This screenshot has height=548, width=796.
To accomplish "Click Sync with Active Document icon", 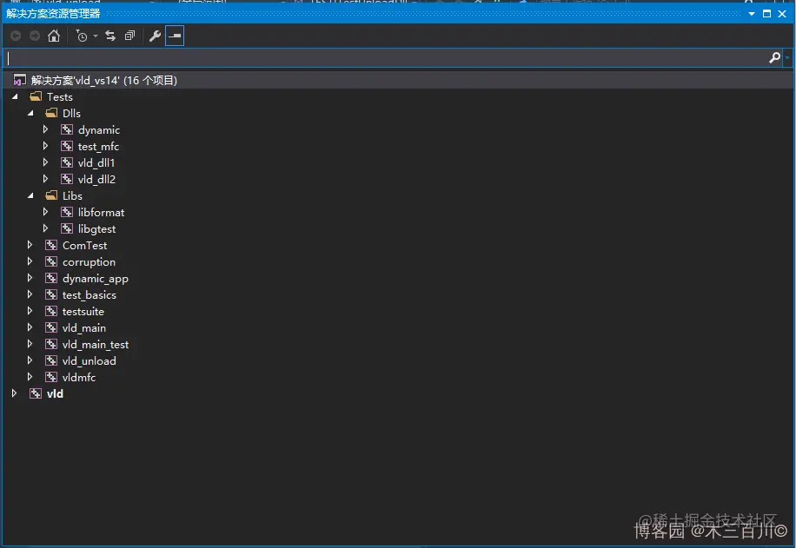I will pos(110,36).
